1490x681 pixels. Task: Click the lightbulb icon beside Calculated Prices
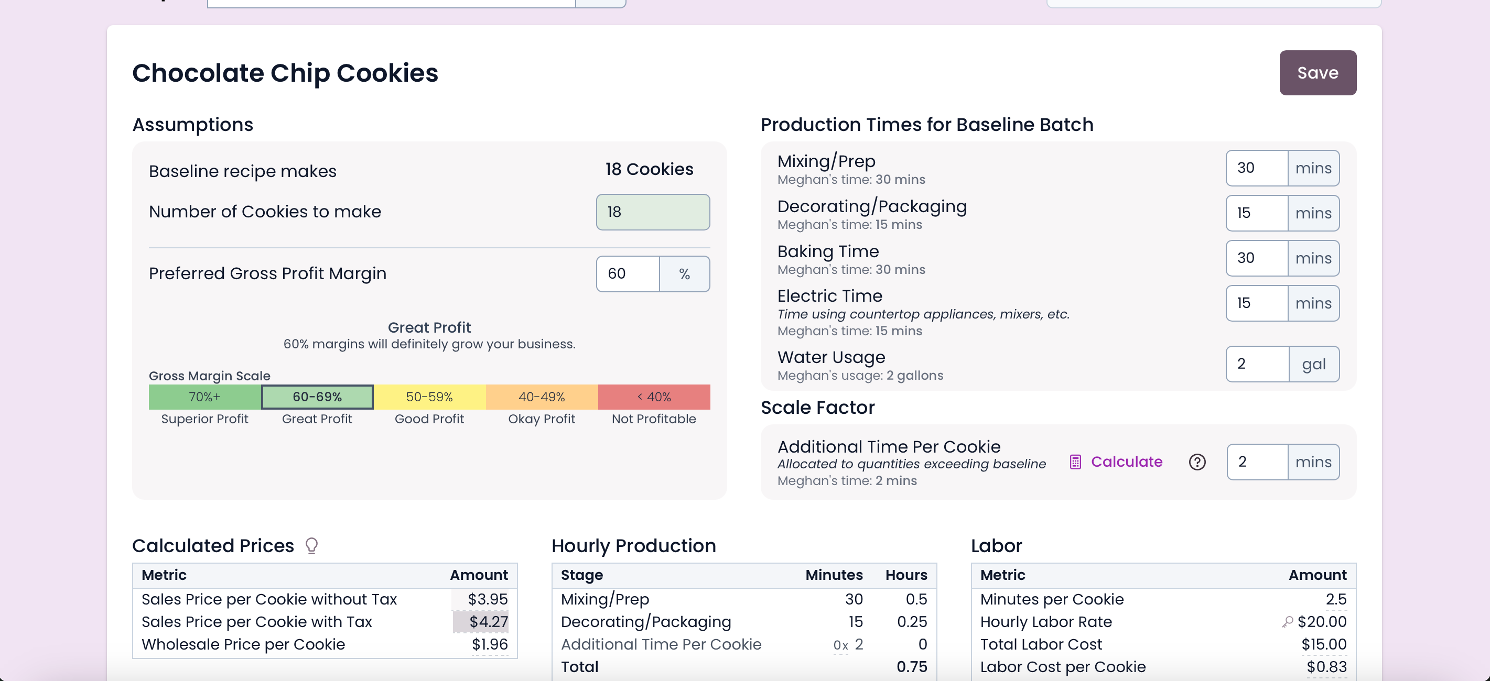[x=311, y=546]
